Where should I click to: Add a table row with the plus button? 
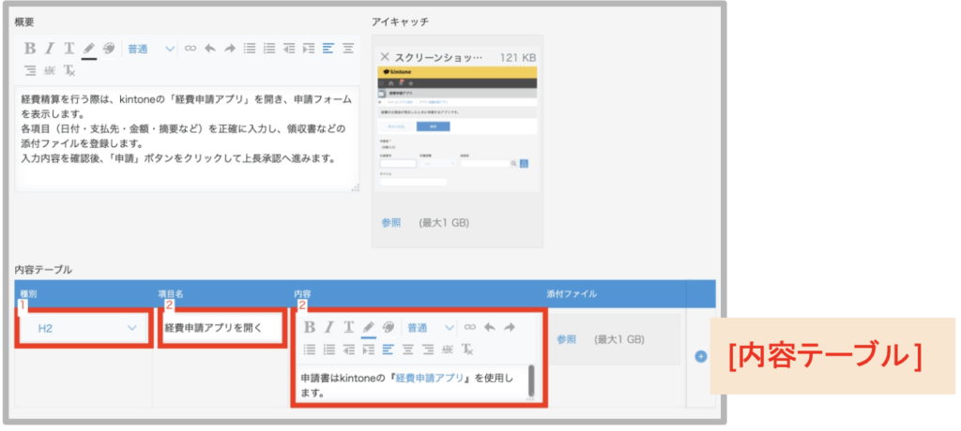(x=700, y=356)
